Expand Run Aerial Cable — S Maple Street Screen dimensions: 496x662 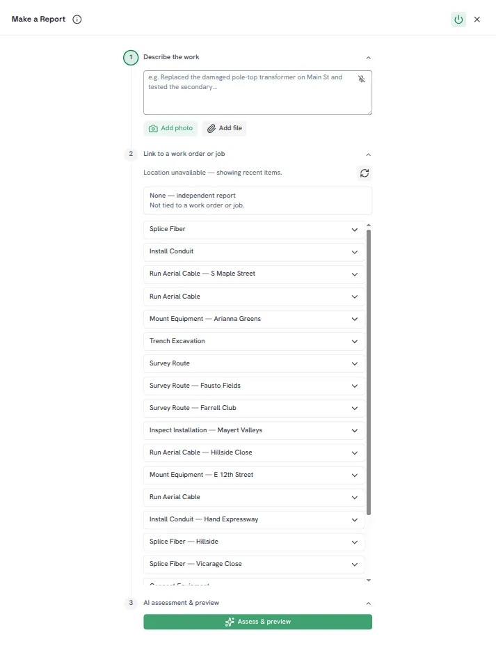click(x=254, y=274)
